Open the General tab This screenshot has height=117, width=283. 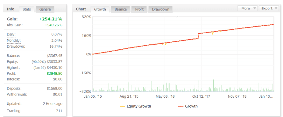click(x=45, y=9)
